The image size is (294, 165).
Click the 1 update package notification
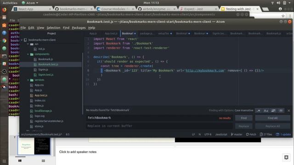click(283, 134)
